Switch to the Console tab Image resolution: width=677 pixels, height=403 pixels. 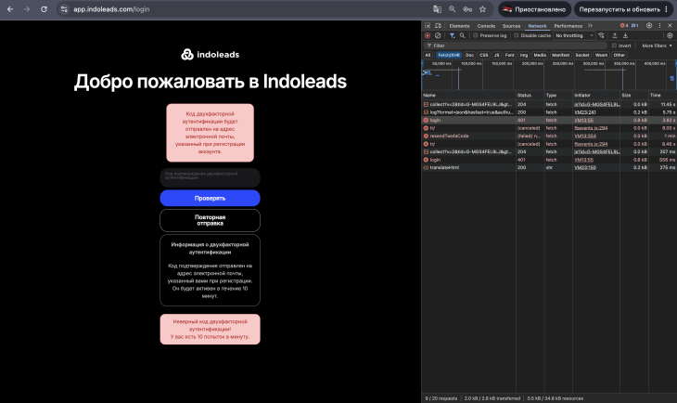pyautogui.click(x=486, y=26)
